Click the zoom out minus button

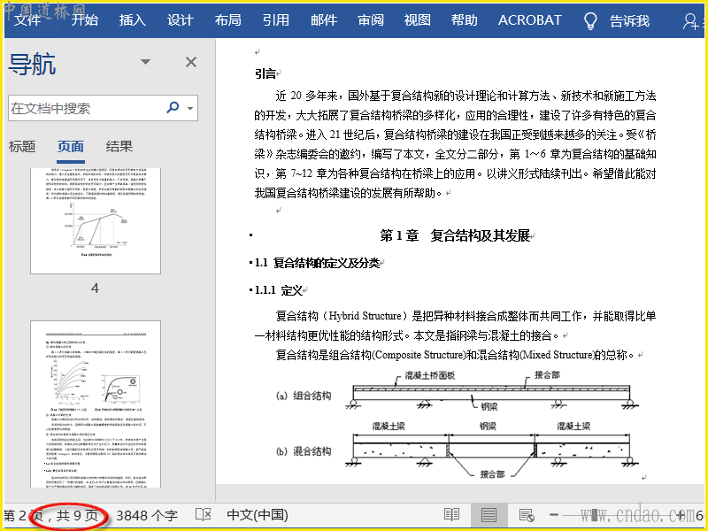point(554,515)
